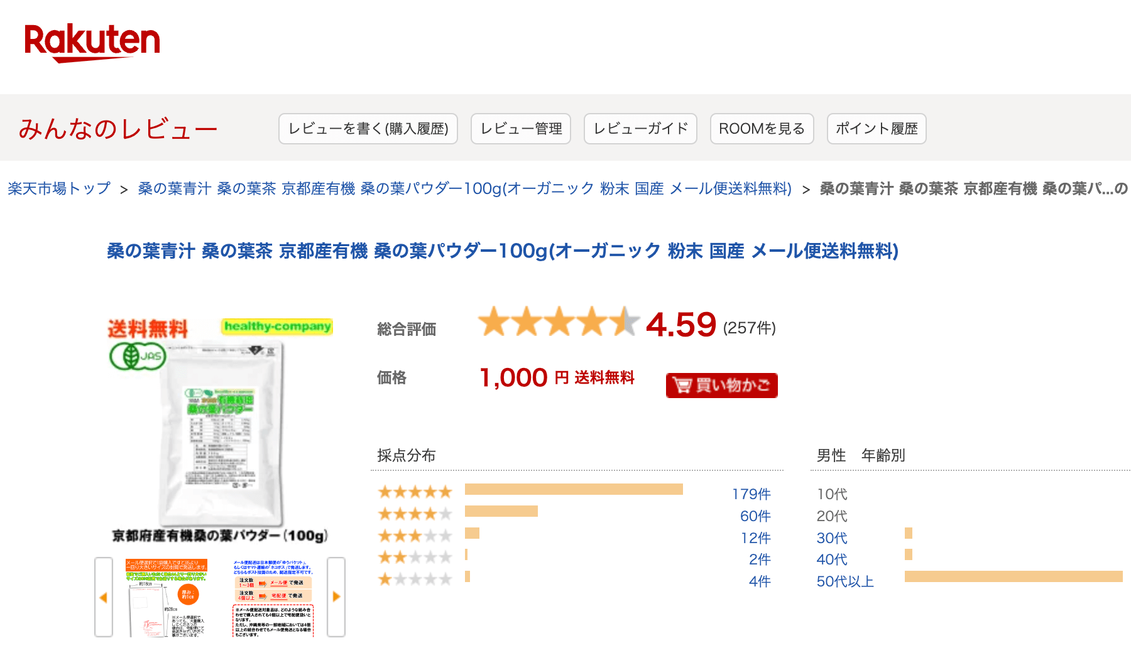
Task: Click the みんなのレビュー heading
Action: click(x=118, y=129)
